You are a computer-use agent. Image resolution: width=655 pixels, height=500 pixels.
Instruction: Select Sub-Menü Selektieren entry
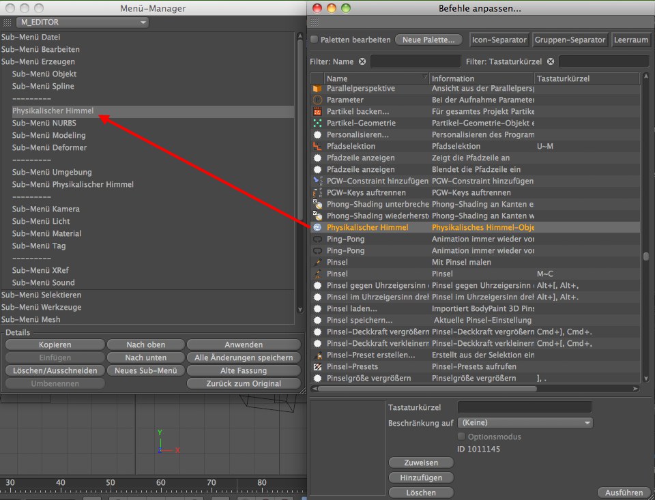pos(41,295)
